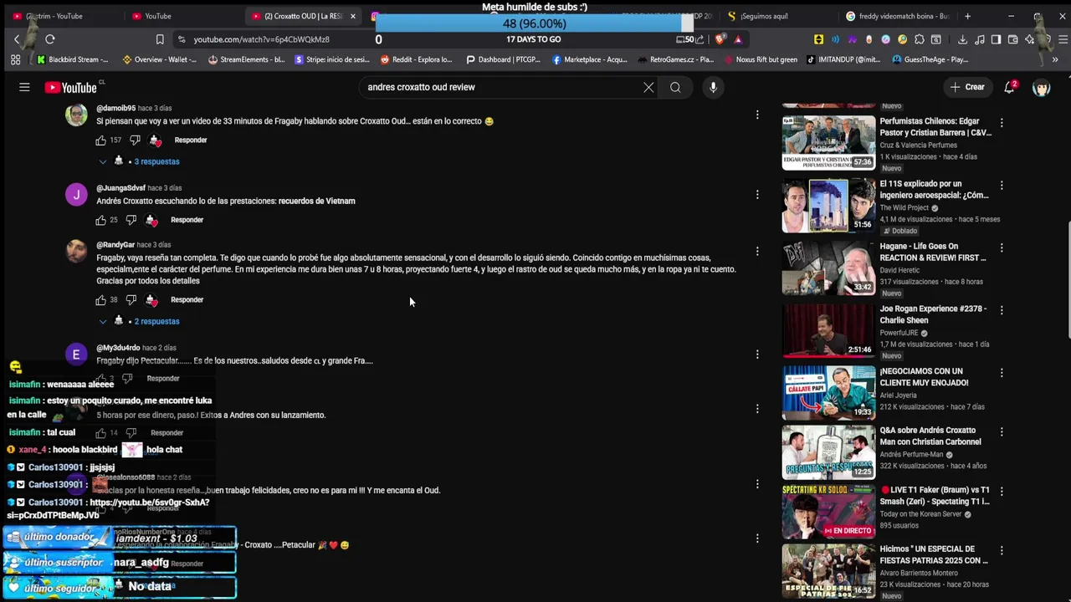The width and height of the screenshot is (1071, 602).
Task: Open the YouTube account avatar menu
Action: point(1041,87)
